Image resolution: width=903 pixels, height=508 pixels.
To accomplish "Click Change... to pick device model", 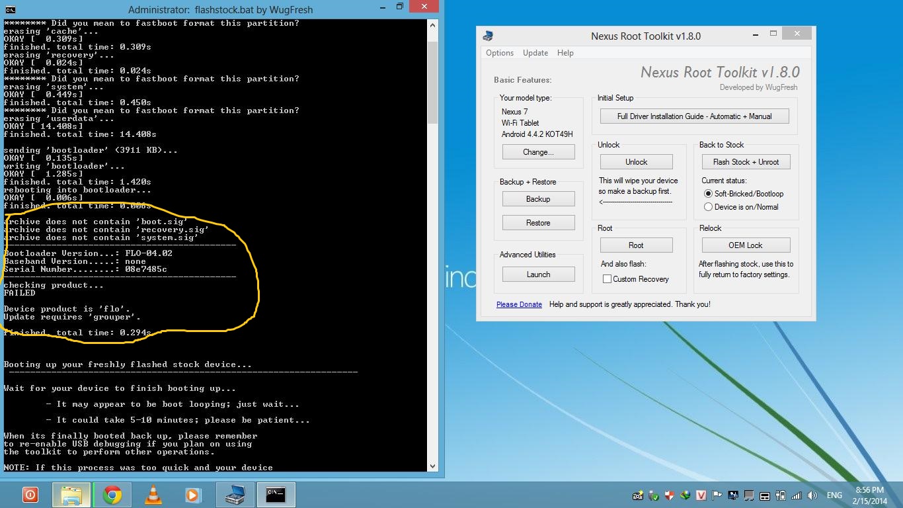I will (x=539, y=152).
